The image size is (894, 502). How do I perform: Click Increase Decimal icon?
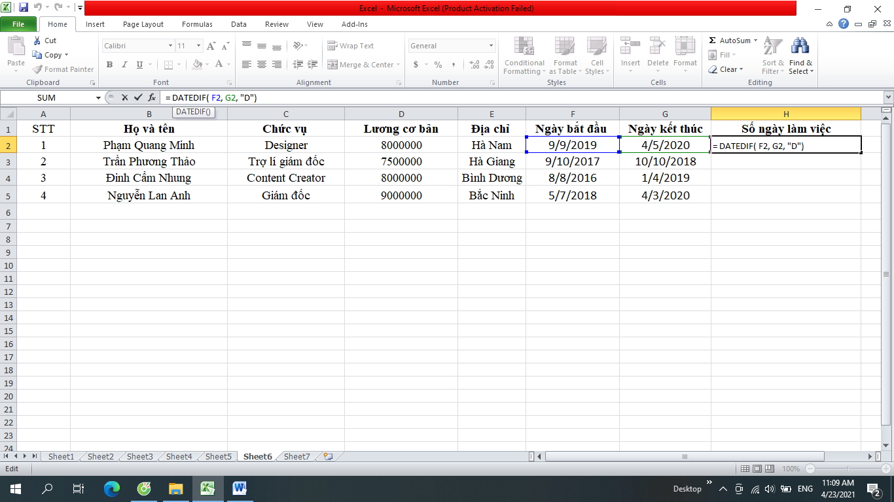474,65
